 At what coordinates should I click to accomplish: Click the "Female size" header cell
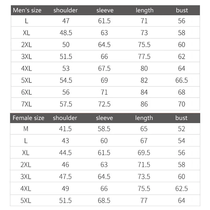[28, 118]
